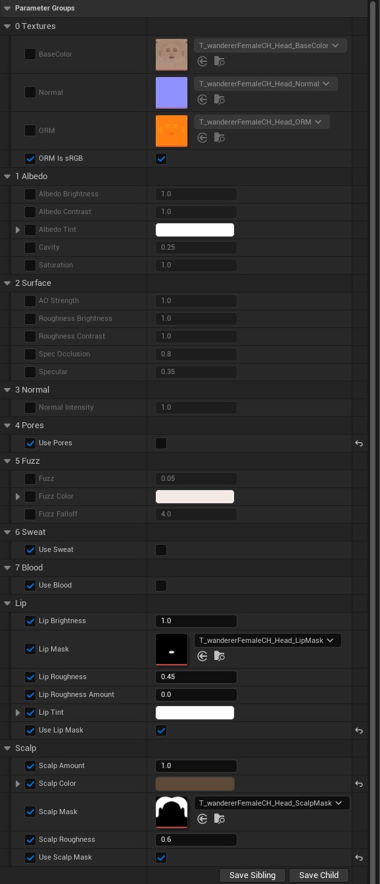Reset Use Lip Mask to default
Viewport: 380px width, 884px height.
pos(359,731)
